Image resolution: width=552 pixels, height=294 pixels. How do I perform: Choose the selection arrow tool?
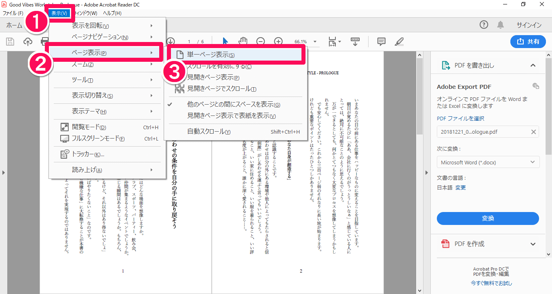pyautogui.click(x=225, y=41)
